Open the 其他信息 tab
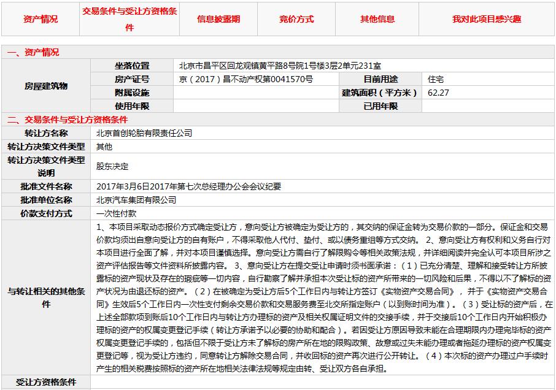 (x=377, y=19)
